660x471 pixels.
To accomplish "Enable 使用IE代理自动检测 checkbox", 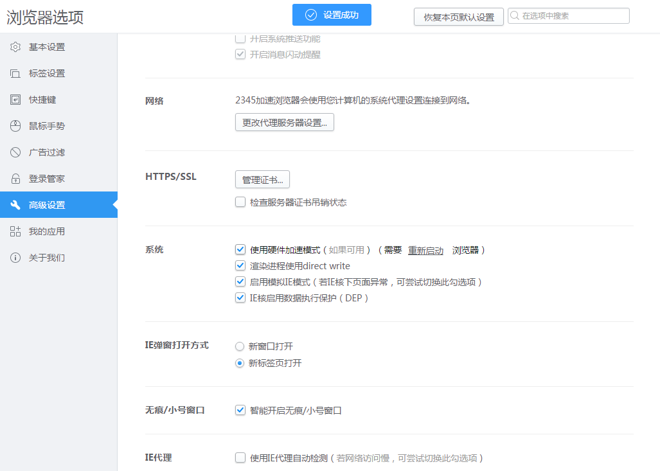I will (240, 458).
